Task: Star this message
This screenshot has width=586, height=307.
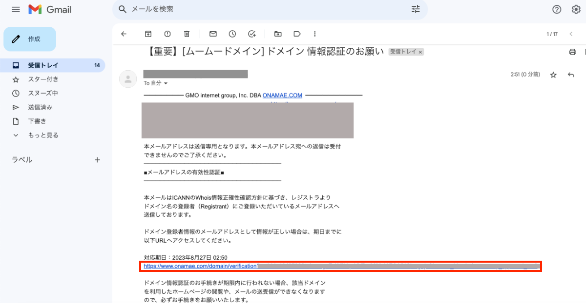Action: tap(553, 75)
